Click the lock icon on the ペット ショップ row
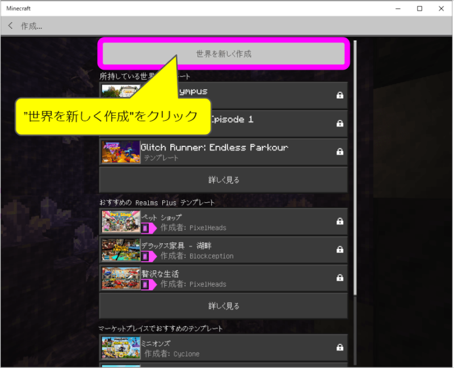Image resolution: width=454 pixels, height=368 pixels. tap(340, 221)
